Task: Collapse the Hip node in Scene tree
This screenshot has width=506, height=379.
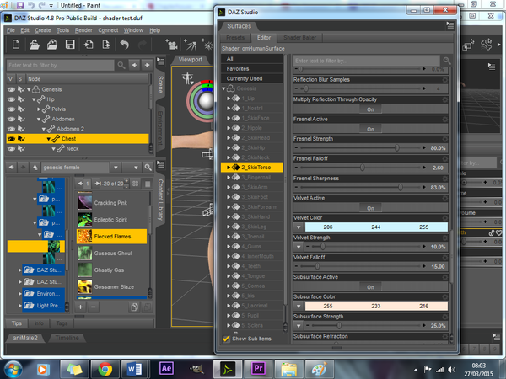Action: tap(34, 99)
